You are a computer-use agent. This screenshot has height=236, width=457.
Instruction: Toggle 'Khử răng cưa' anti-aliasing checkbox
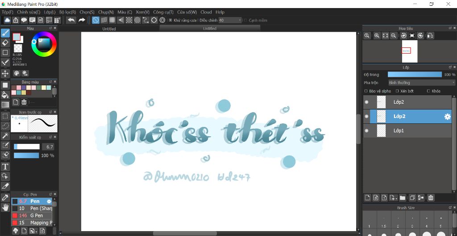tap(170, 20)
